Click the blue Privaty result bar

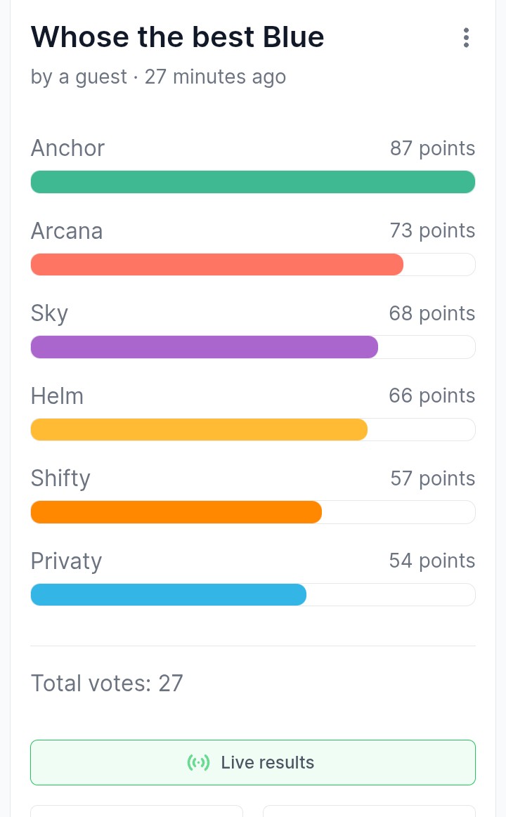point(169,594)
